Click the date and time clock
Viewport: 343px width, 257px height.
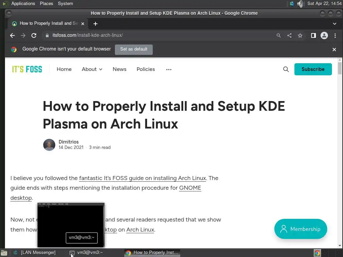click(x=324, y=3)
